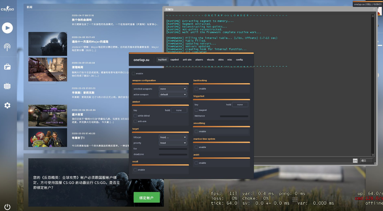The height and width of the screenshot is (211, 383).
Task: Open the players tab
Action: pos(199,60)
